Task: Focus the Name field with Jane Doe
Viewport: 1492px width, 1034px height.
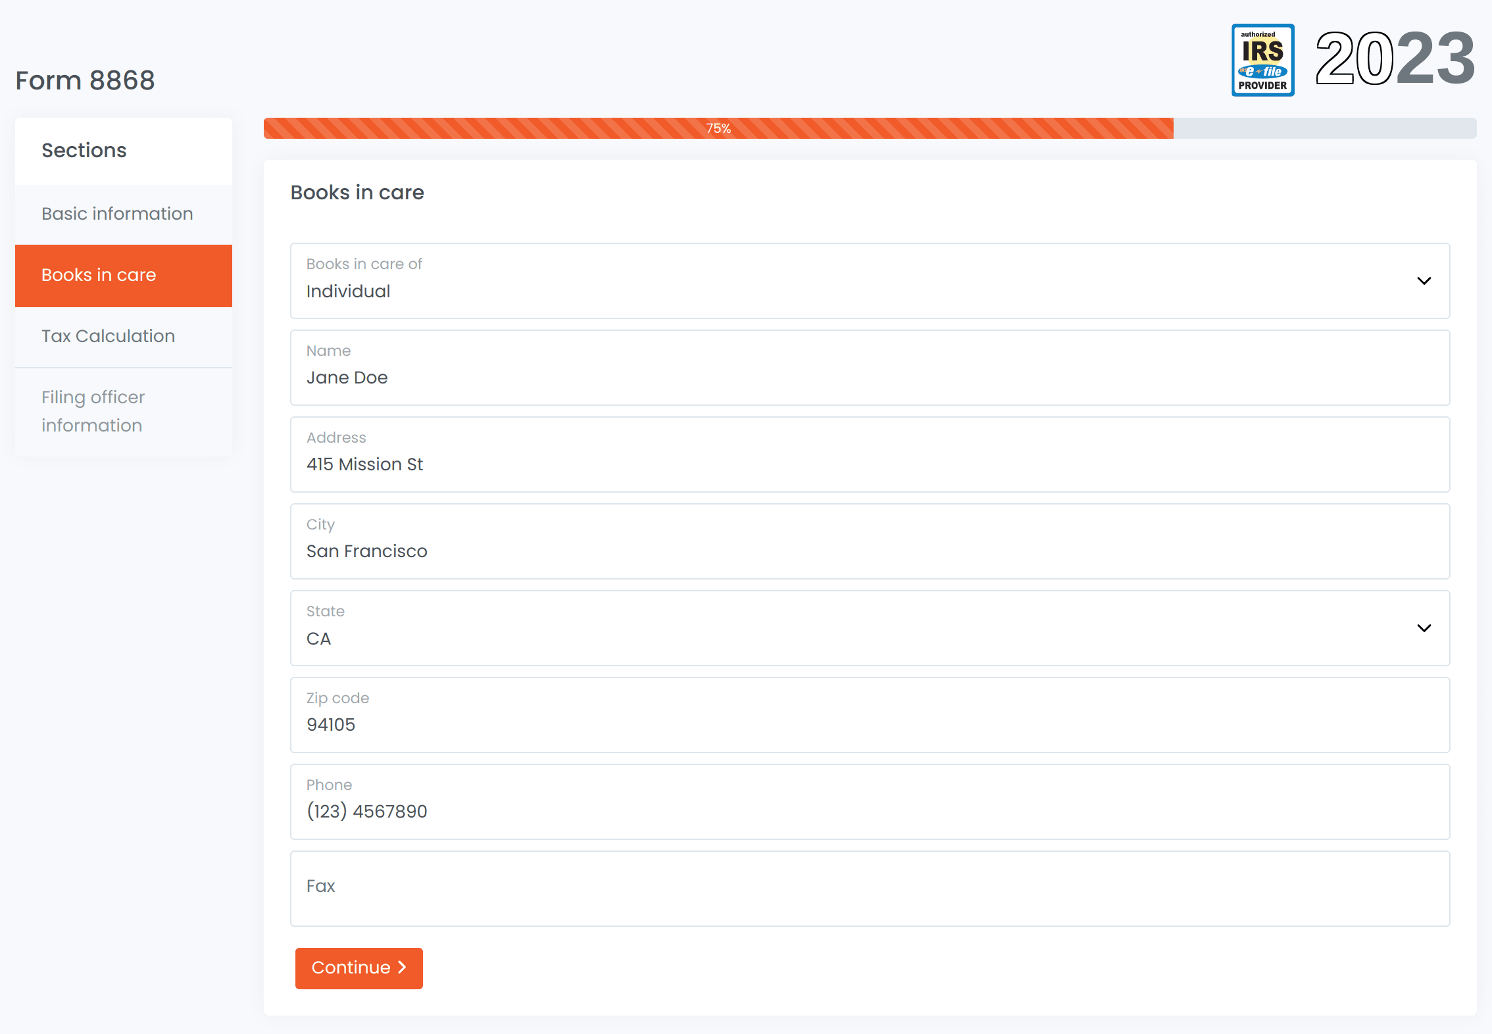Action: click(870, 368)
